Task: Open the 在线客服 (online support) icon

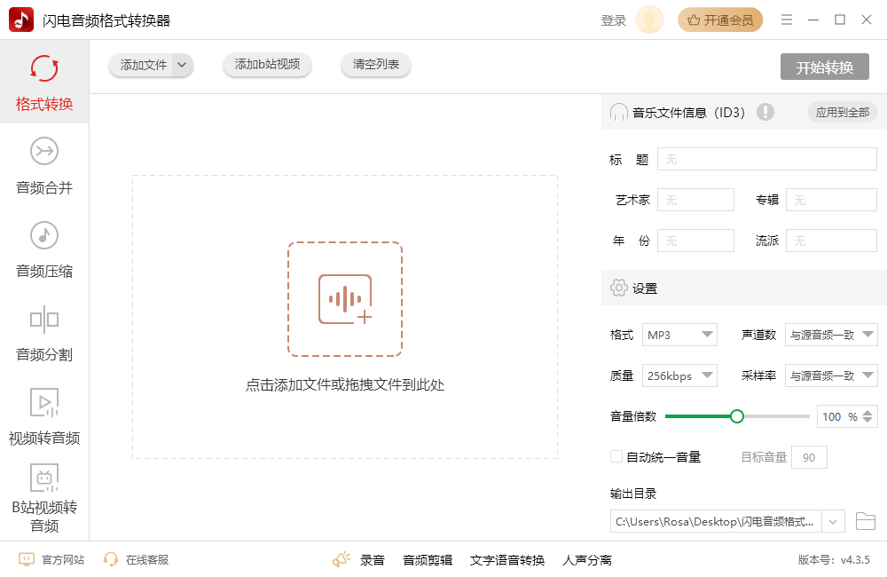Action: pos(110,560)
